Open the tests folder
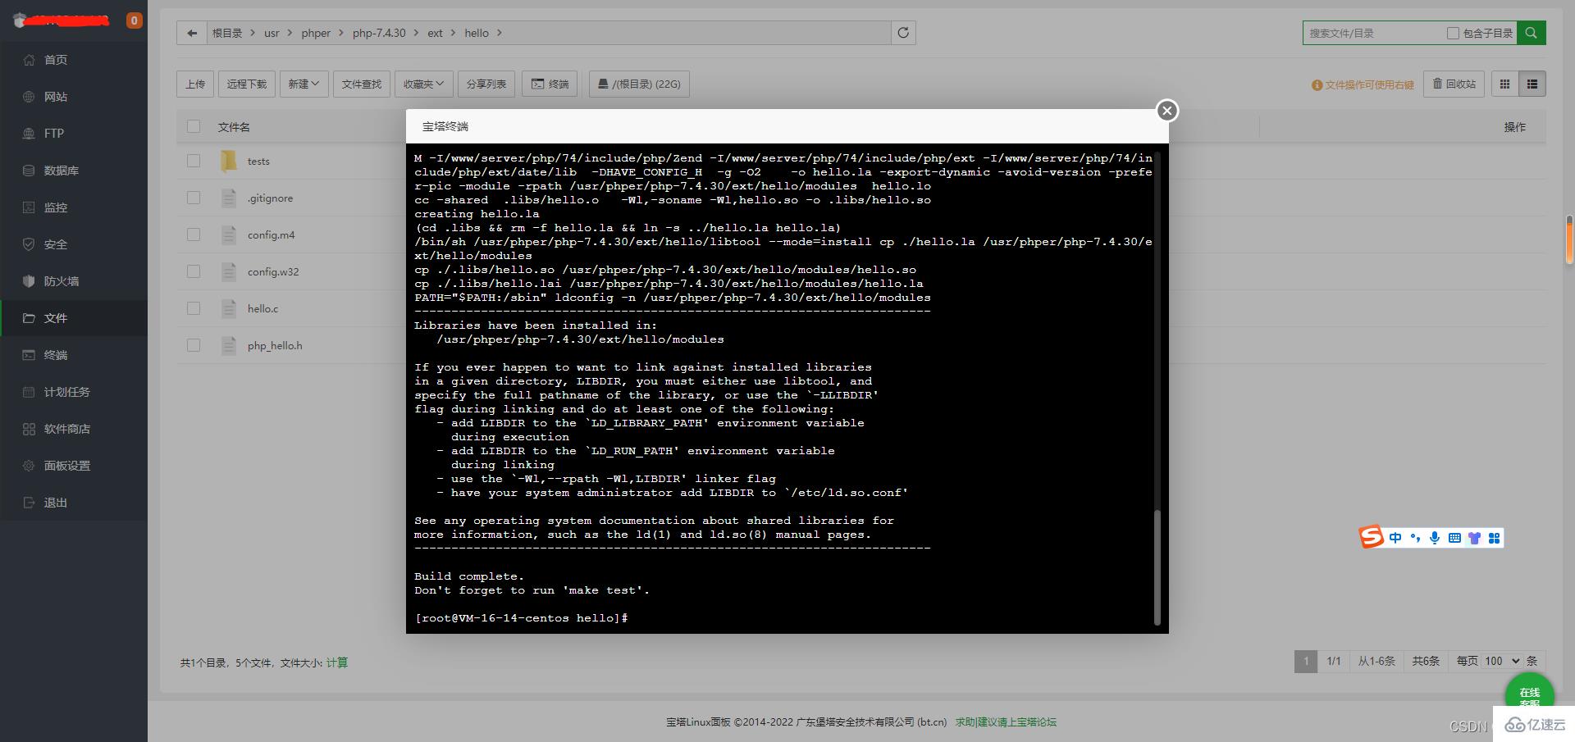The width and height of the screenshot is (1575, 742). 258,162
